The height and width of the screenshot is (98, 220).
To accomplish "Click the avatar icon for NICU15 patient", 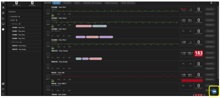I will (x=48, y=65).
